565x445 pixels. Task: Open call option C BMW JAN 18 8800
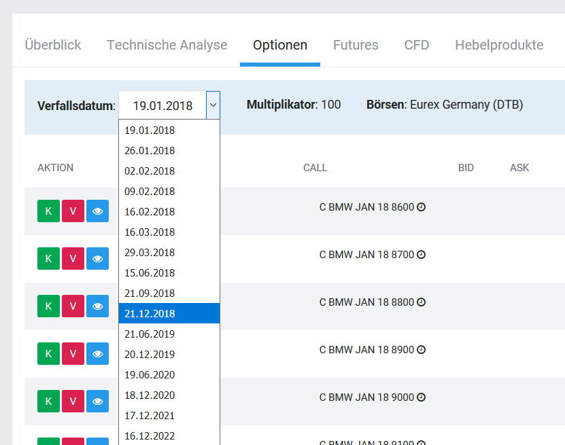[x=366, y=302]
